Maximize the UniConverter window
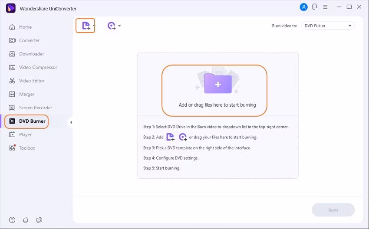Image resolution: width=369 pixels, height=229 pixels. click(349, 7)
